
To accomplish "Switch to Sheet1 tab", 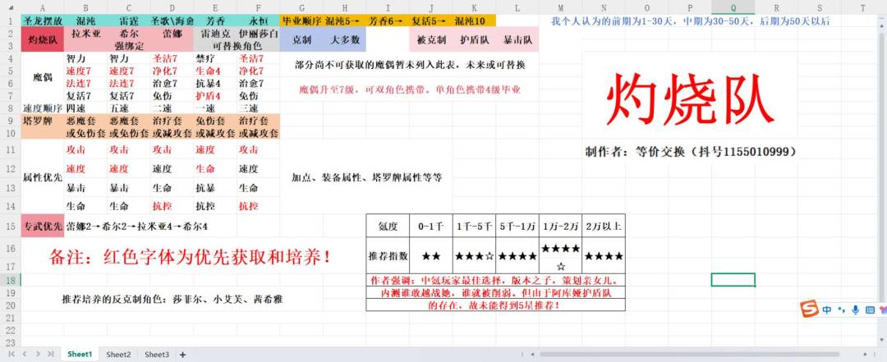I will click(80, 354).
